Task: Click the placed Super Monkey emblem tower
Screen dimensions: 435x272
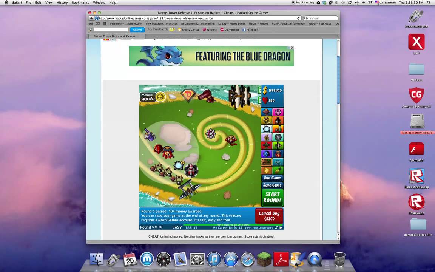Action: coord(188,96)
